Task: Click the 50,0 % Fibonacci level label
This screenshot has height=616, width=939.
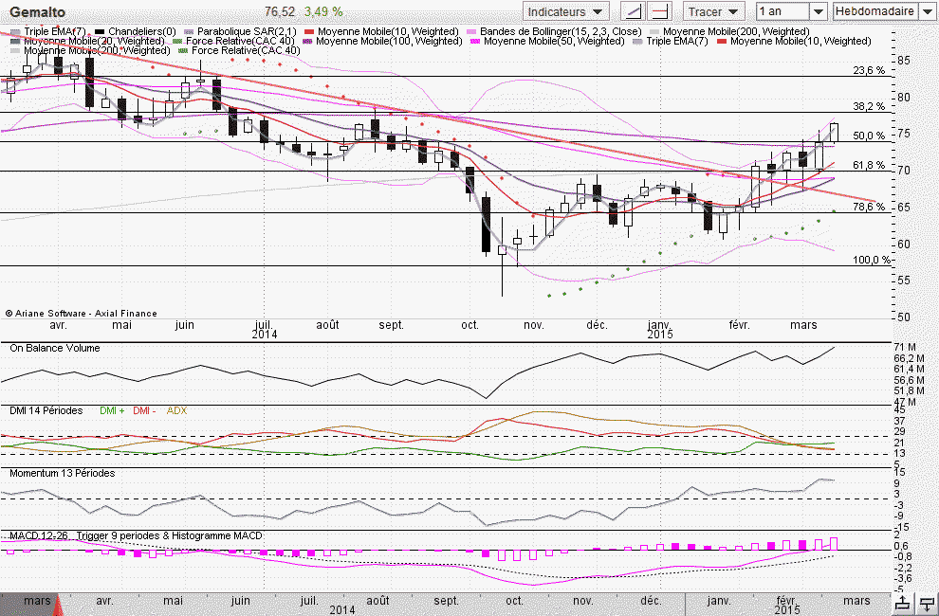Action: (x=869, y=136)
